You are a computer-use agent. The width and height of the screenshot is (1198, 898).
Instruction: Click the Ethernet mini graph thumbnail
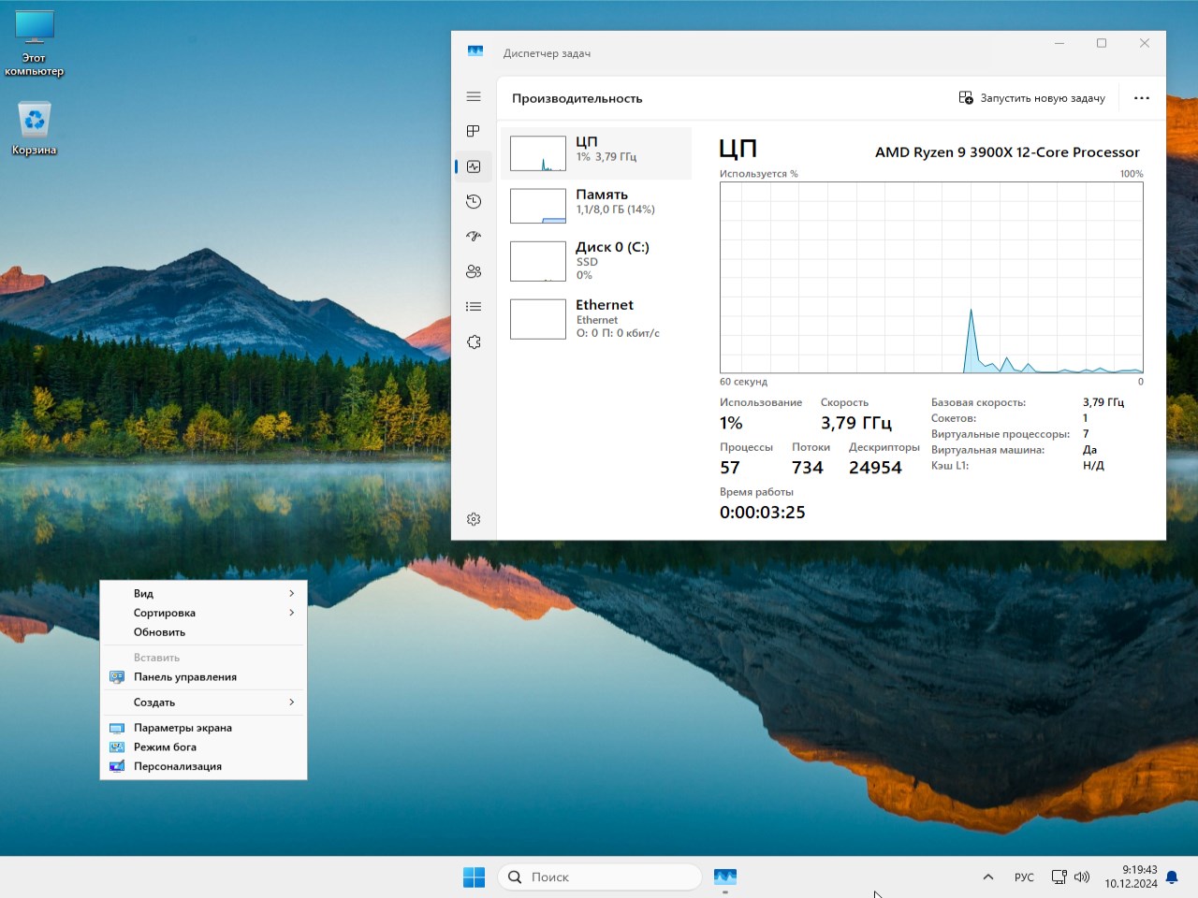point(538,319)
